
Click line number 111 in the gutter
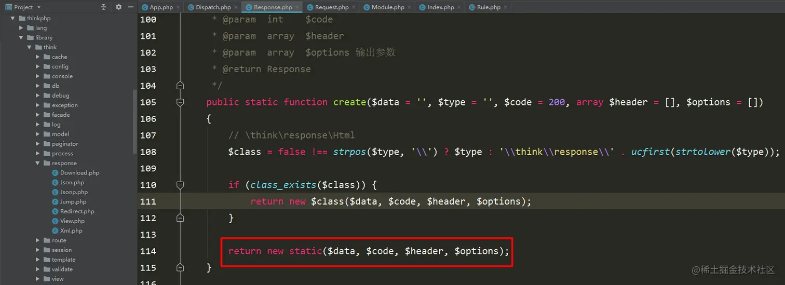(x=148, y=201)
